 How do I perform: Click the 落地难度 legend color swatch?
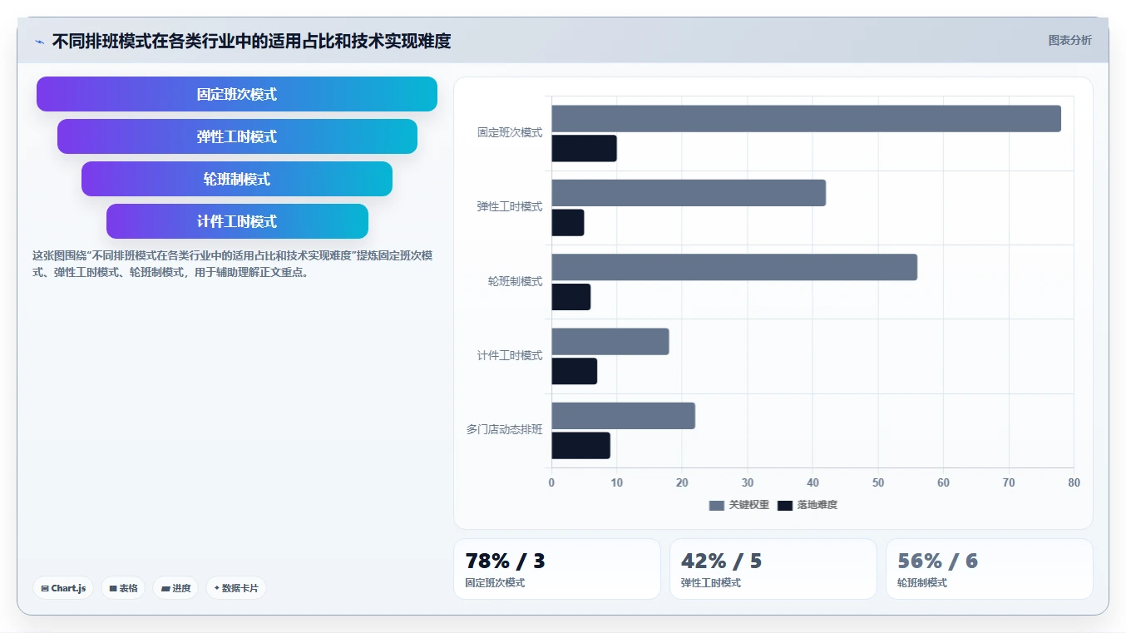[785, 505]
